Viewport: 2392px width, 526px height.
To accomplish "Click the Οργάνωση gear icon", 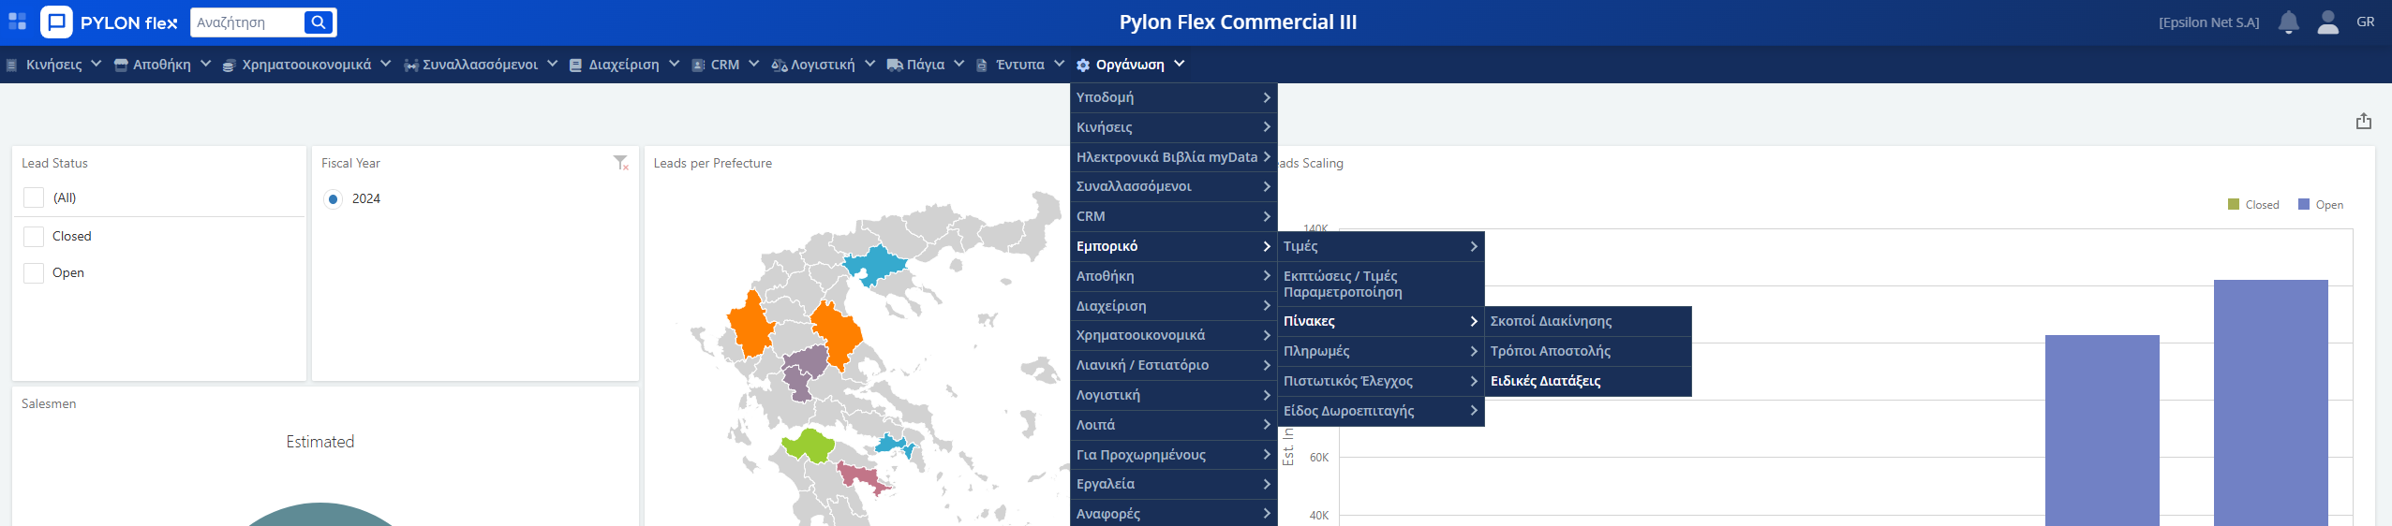I will pos(1083,65).
